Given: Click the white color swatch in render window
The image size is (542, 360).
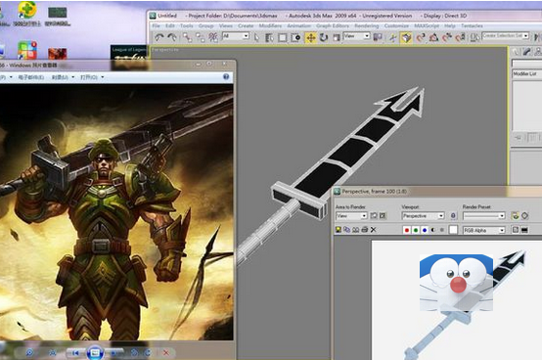Looking at the screenshot, I should 453,230.
